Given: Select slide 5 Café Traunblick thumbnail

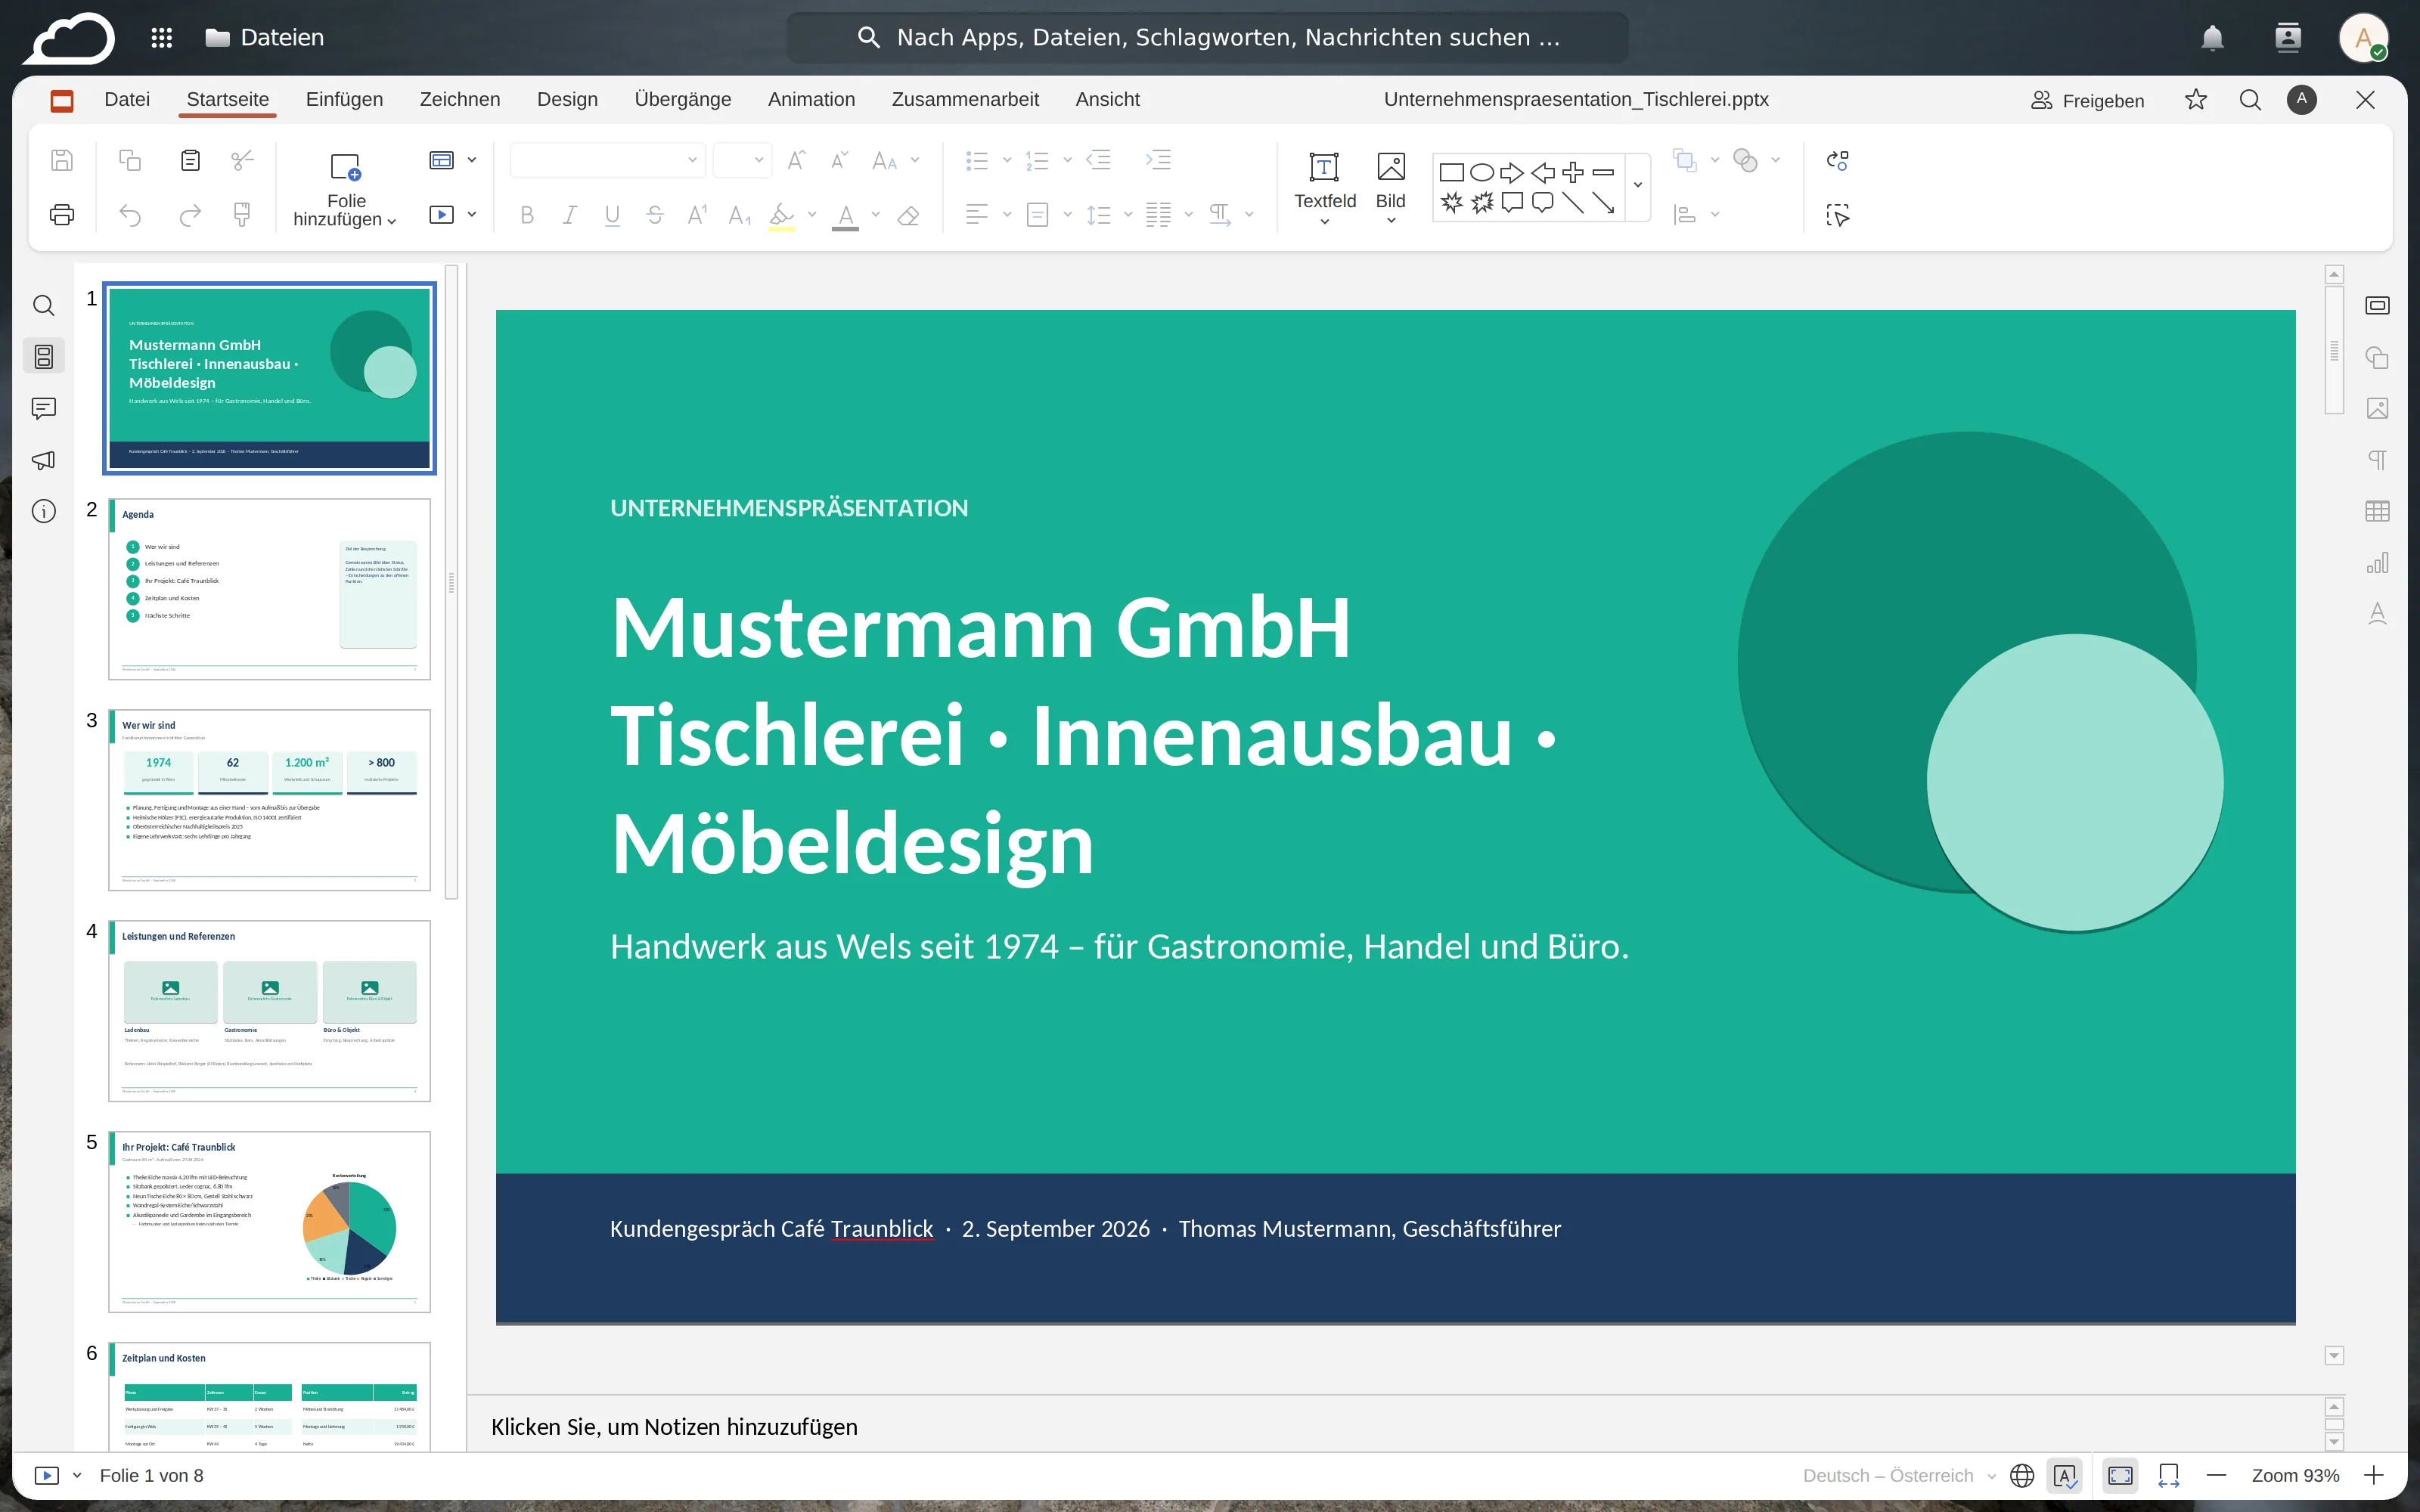Looking at the screenshot, I should point(270,1221).
